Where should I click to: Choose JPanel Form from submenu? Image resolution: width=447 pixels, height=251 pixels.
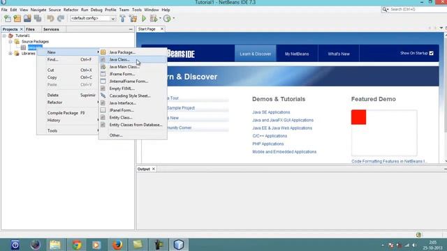(133, 110)
